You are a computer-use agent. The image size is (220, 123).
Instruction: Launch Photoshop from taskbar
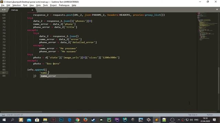61,120
